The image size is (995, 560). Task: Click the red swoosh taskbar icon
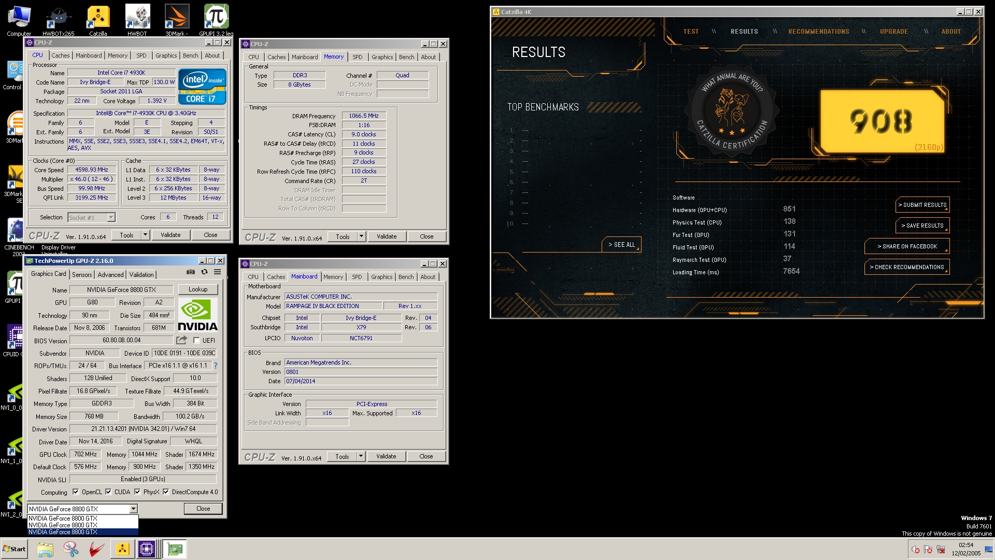pyautogui.click(x=96, y=549)
